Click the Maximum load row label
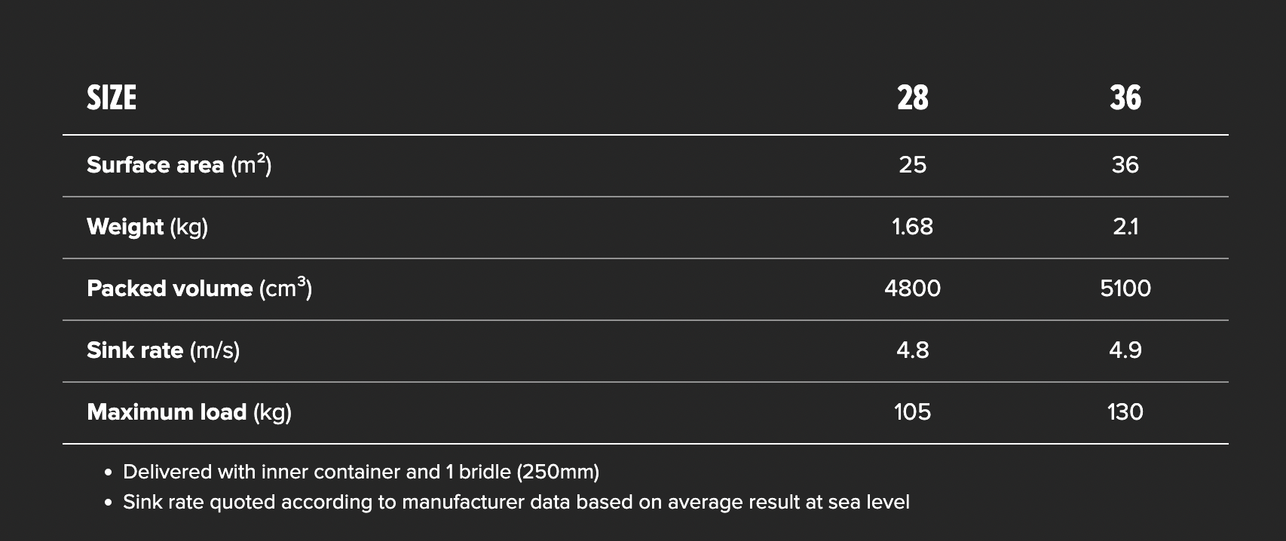This screenshot has width=1286, height=541. [188, 412]
